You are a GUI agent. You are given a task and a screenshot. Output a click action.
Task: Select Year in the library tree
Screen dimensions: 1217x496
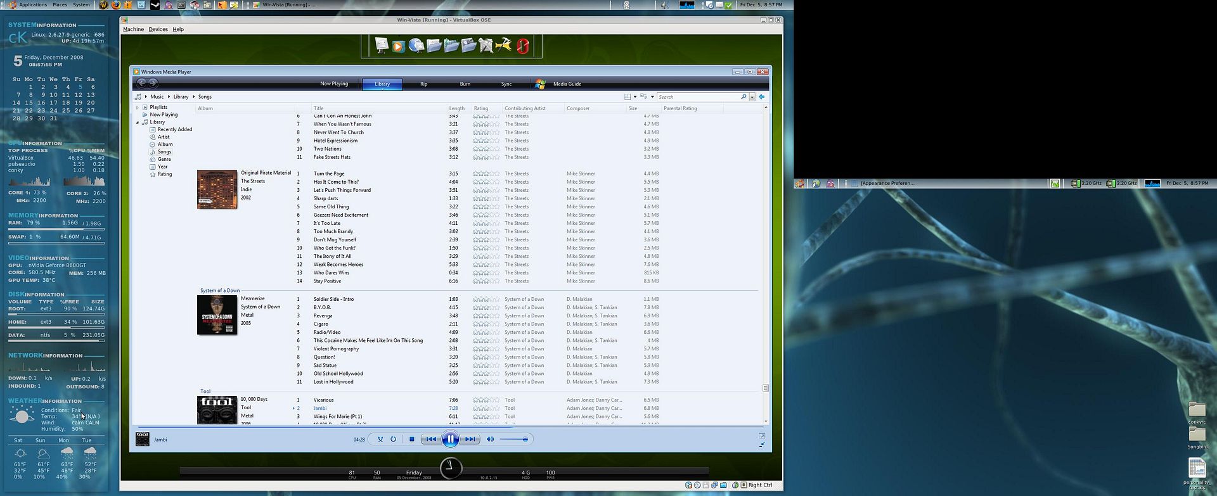tap(162, 167)
